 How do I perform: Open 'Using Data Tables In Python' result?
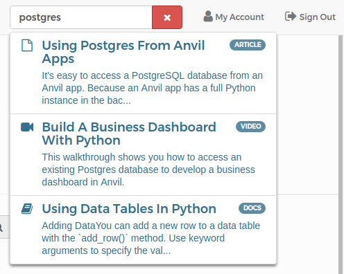(x=129, y=209)
